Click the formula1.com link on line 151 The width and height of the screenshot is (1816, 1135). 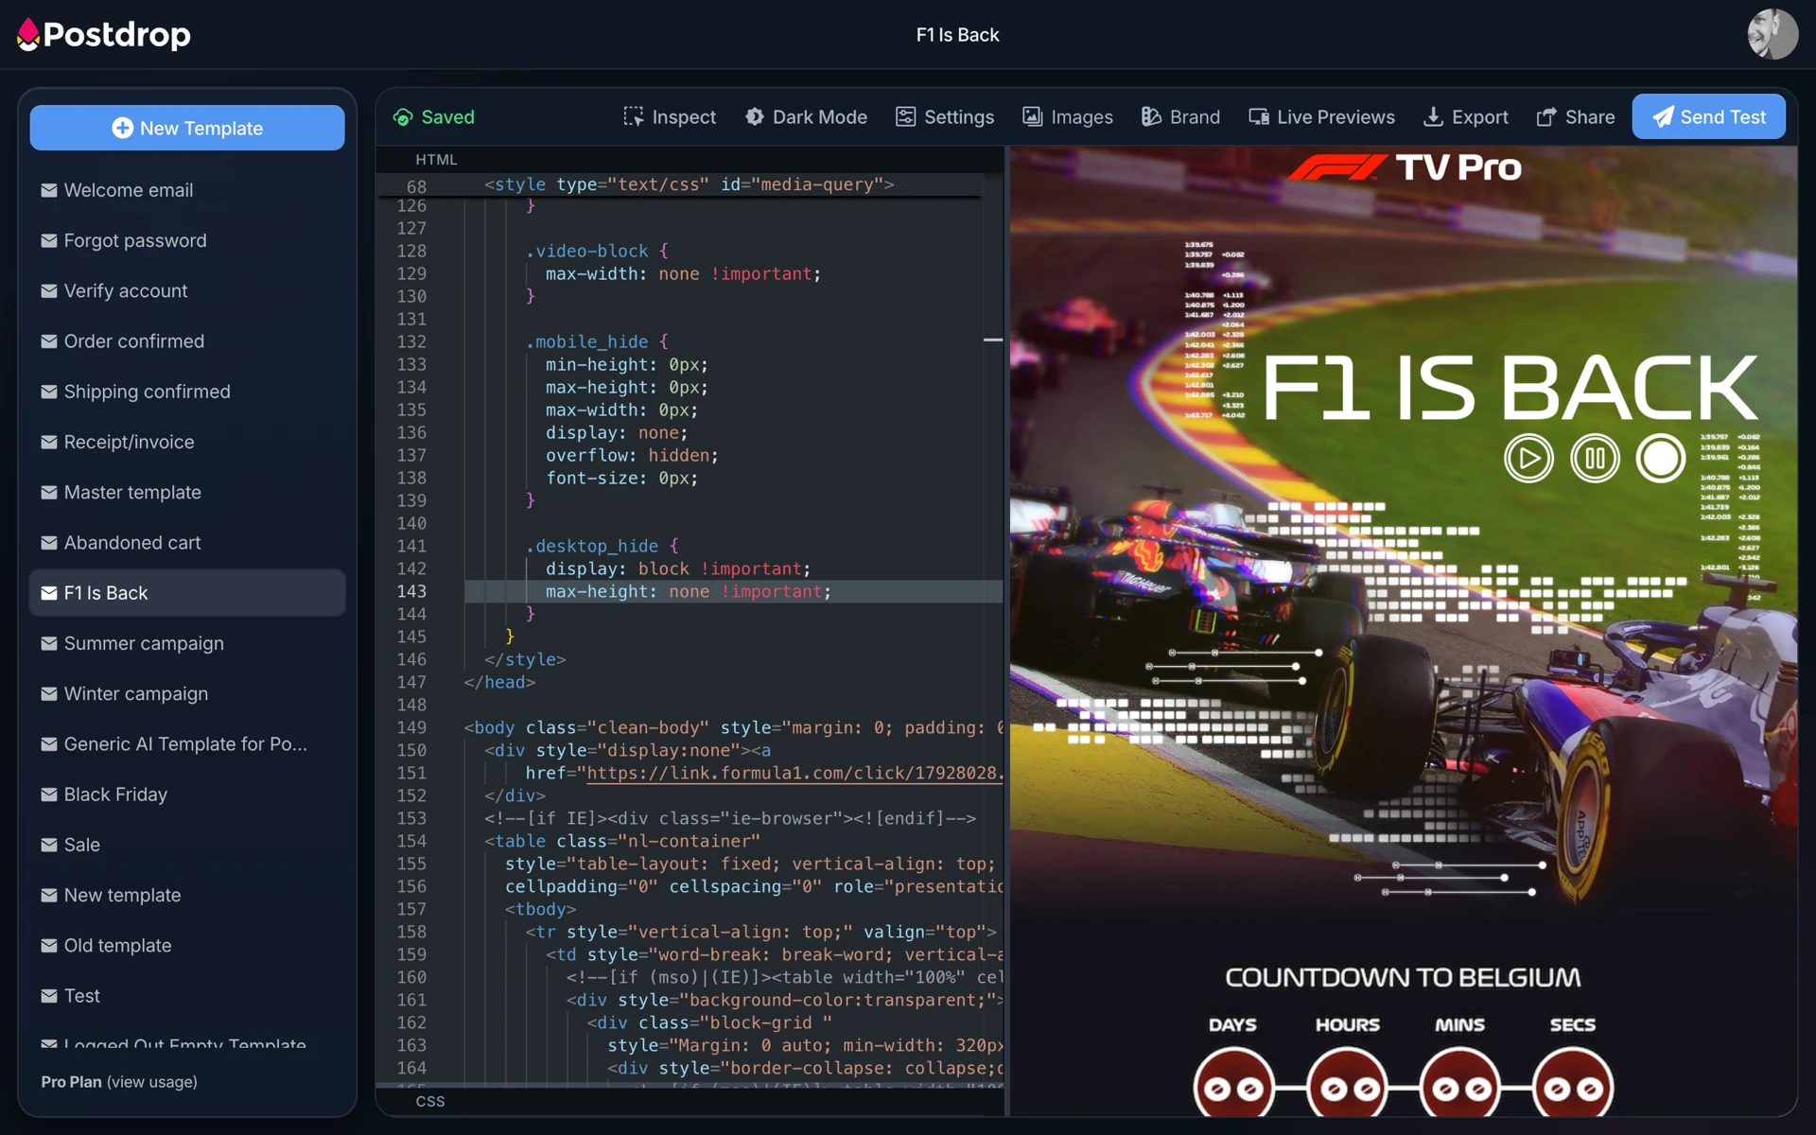coord(794,774)
